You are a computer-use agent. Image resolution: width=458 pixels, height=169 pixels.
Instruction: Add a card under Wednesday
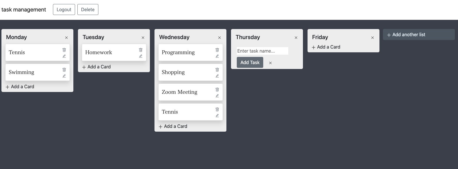click(x=173, y=126)
